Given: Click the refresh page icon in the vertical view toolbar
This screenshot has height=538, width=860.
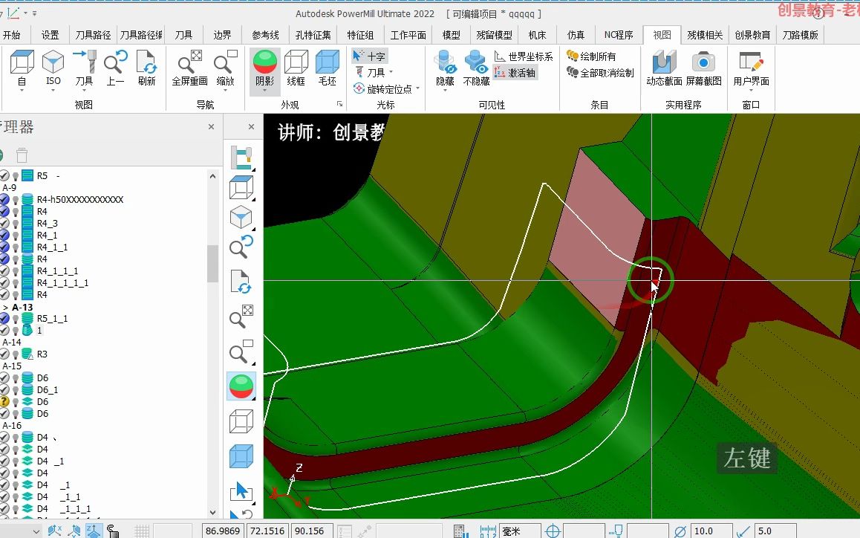Looking at the screenshot, I should click(241, 282).
